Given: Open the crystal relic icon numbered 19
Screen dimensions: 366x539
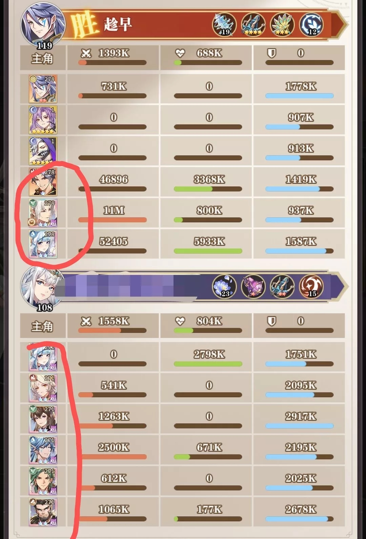Looking at the screenshot, I should click(224, 25).
